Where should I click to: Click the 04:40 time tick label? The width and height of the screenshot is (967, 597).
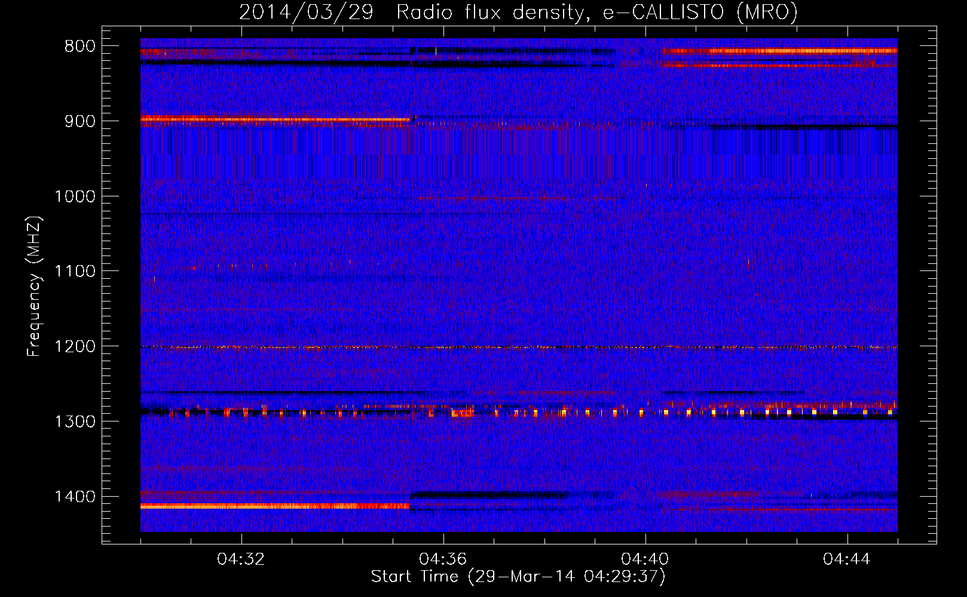[x=645, y=559]
